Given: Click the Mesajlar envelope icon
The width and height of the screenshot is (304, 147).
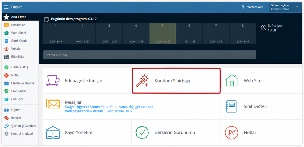Looking at the screenshot, I should point(53,103).
